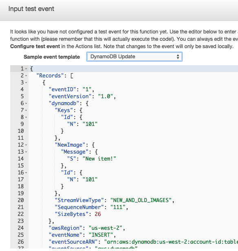Click line number 23 in the gutter

click(x=21, y=221)
